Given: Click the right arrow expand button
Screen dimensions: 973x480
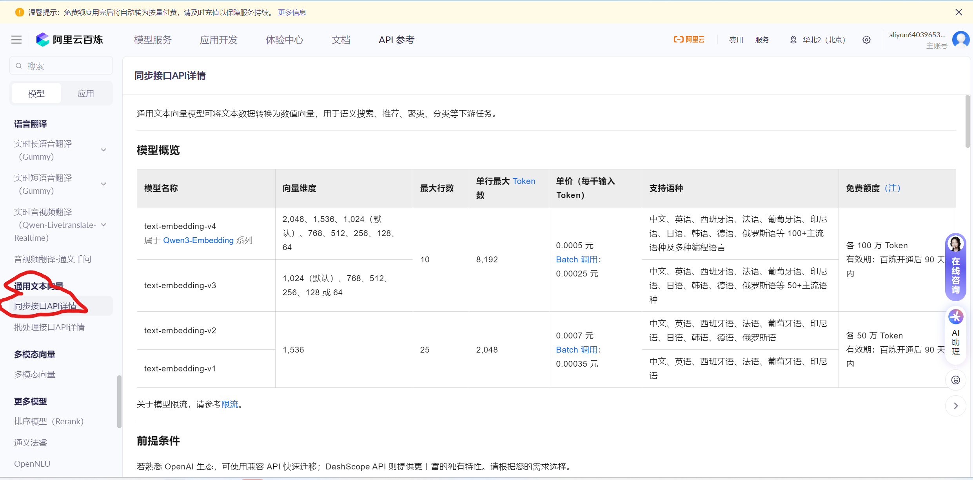Looking at the screenshot, I should (955, 406).
